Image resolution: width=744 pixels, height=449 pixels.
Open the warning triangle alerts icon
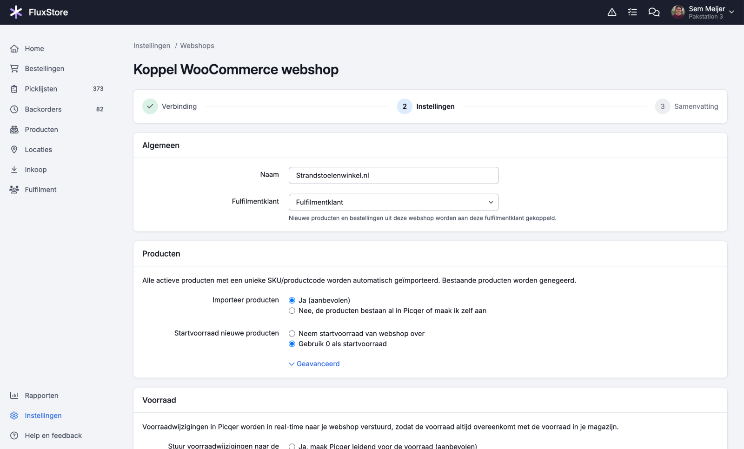coord(612,12)
